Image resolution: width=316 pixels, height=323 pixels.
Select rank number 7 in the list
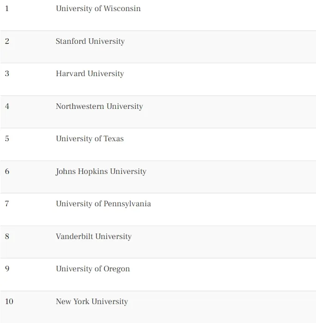click(7, 204)
